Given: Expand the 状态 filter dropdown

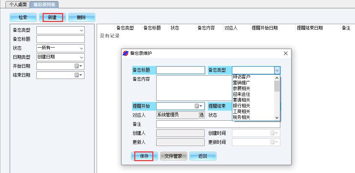Looking at the screenshot, I should [81, 48].
